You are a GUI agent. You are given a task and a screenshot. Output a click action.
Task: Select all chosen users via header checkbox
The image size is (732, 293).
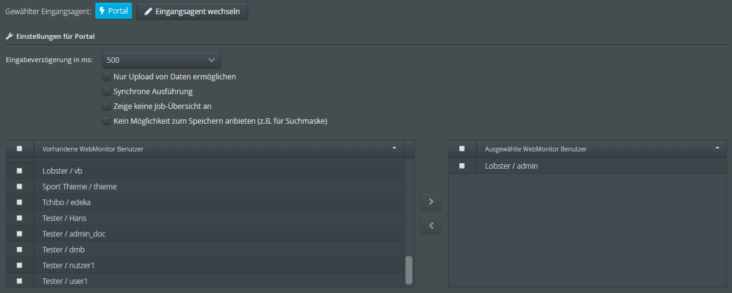(x=462, y=148)
